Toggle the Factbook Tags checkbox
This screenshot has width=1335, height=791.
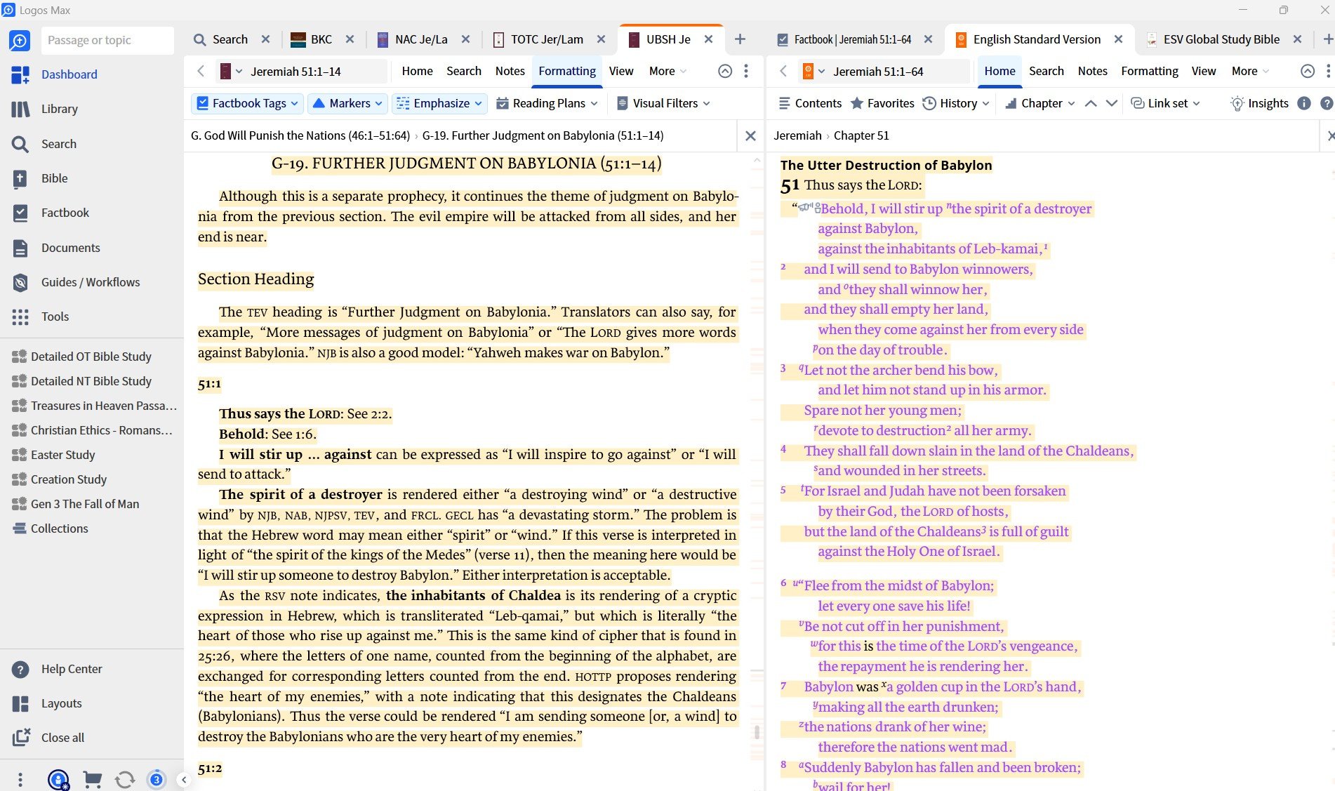pyautogui.click(x=203, y=103)
